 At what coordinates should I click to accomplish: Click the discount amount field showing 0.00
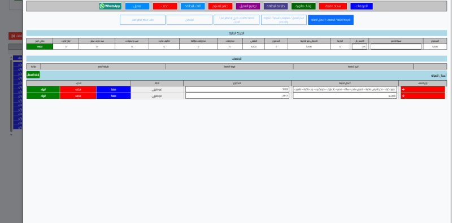tap(359, 47)
